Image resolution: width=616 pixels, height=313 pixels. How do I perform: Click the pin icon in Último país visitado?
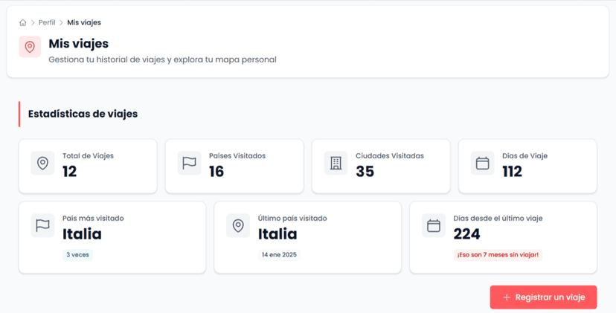238,226
